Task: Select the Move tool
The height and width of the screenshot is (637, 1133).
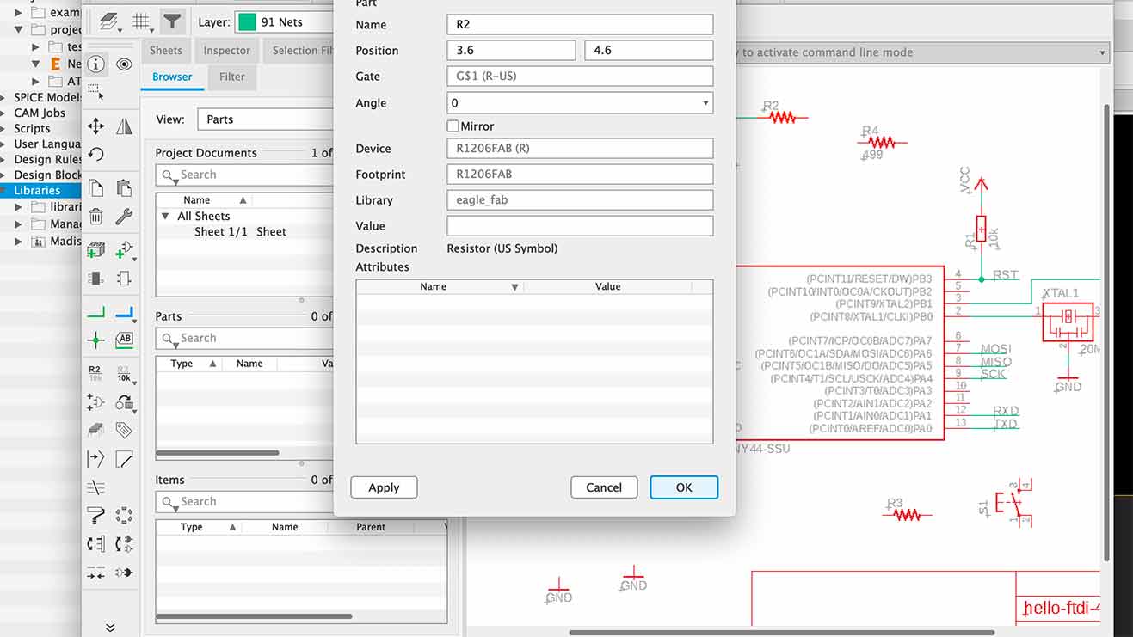Action: click(95, 126)
